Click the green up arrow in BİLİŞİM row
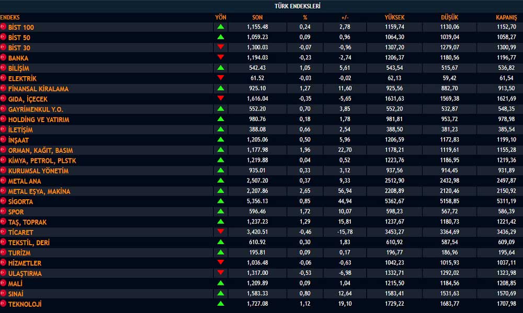 tap(221, 67)
